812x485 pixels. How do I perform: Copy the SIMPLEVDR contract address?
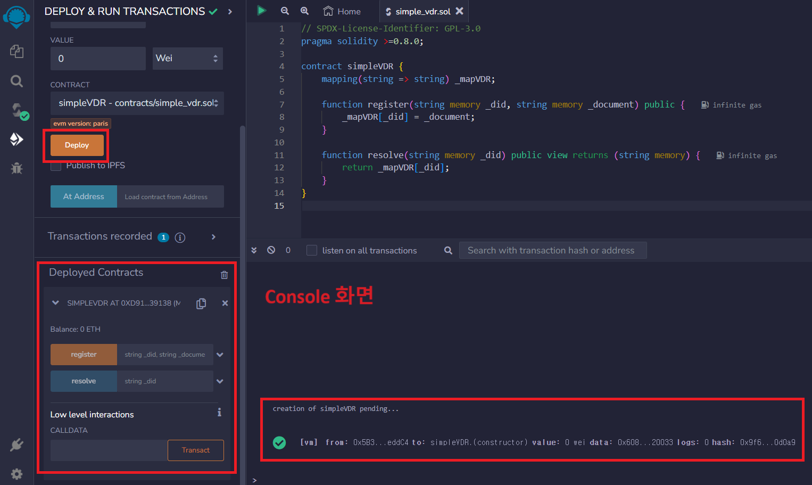pyautogui.click(x=201, y=303)
